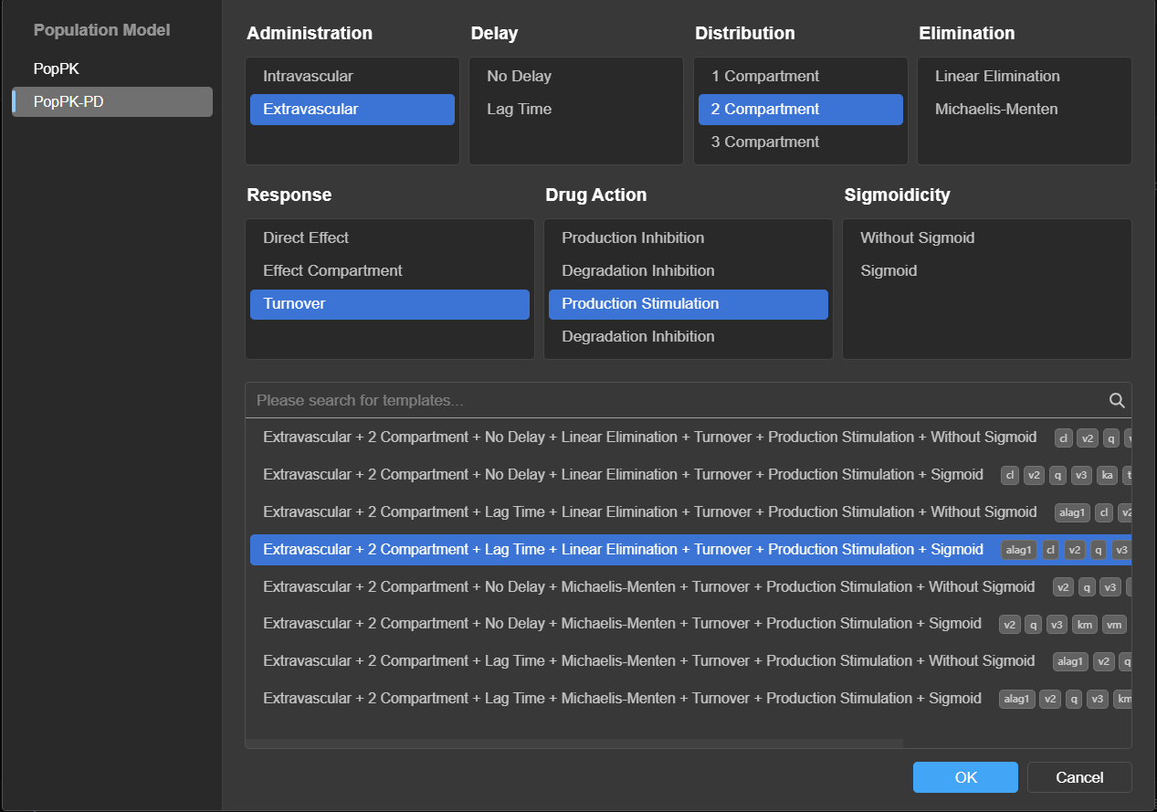Viewport: 1157px width, 812px height.
Task: Click the template search magnifier icon
Action: [x=1117, y=400]
